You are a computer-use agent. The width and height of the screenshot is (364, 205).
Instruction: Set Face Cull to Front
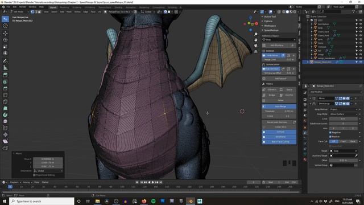click(343, 141)
